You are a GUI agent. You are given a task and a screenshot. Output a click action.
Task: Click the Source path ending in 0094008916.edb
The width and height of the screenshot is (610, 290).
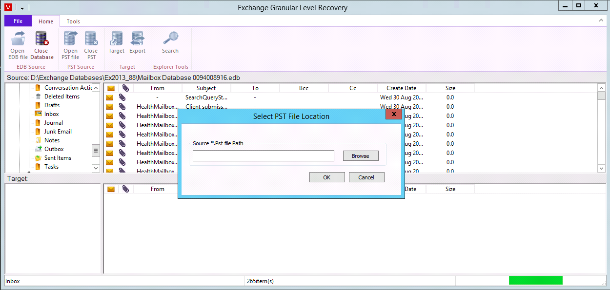pos(123,78)
